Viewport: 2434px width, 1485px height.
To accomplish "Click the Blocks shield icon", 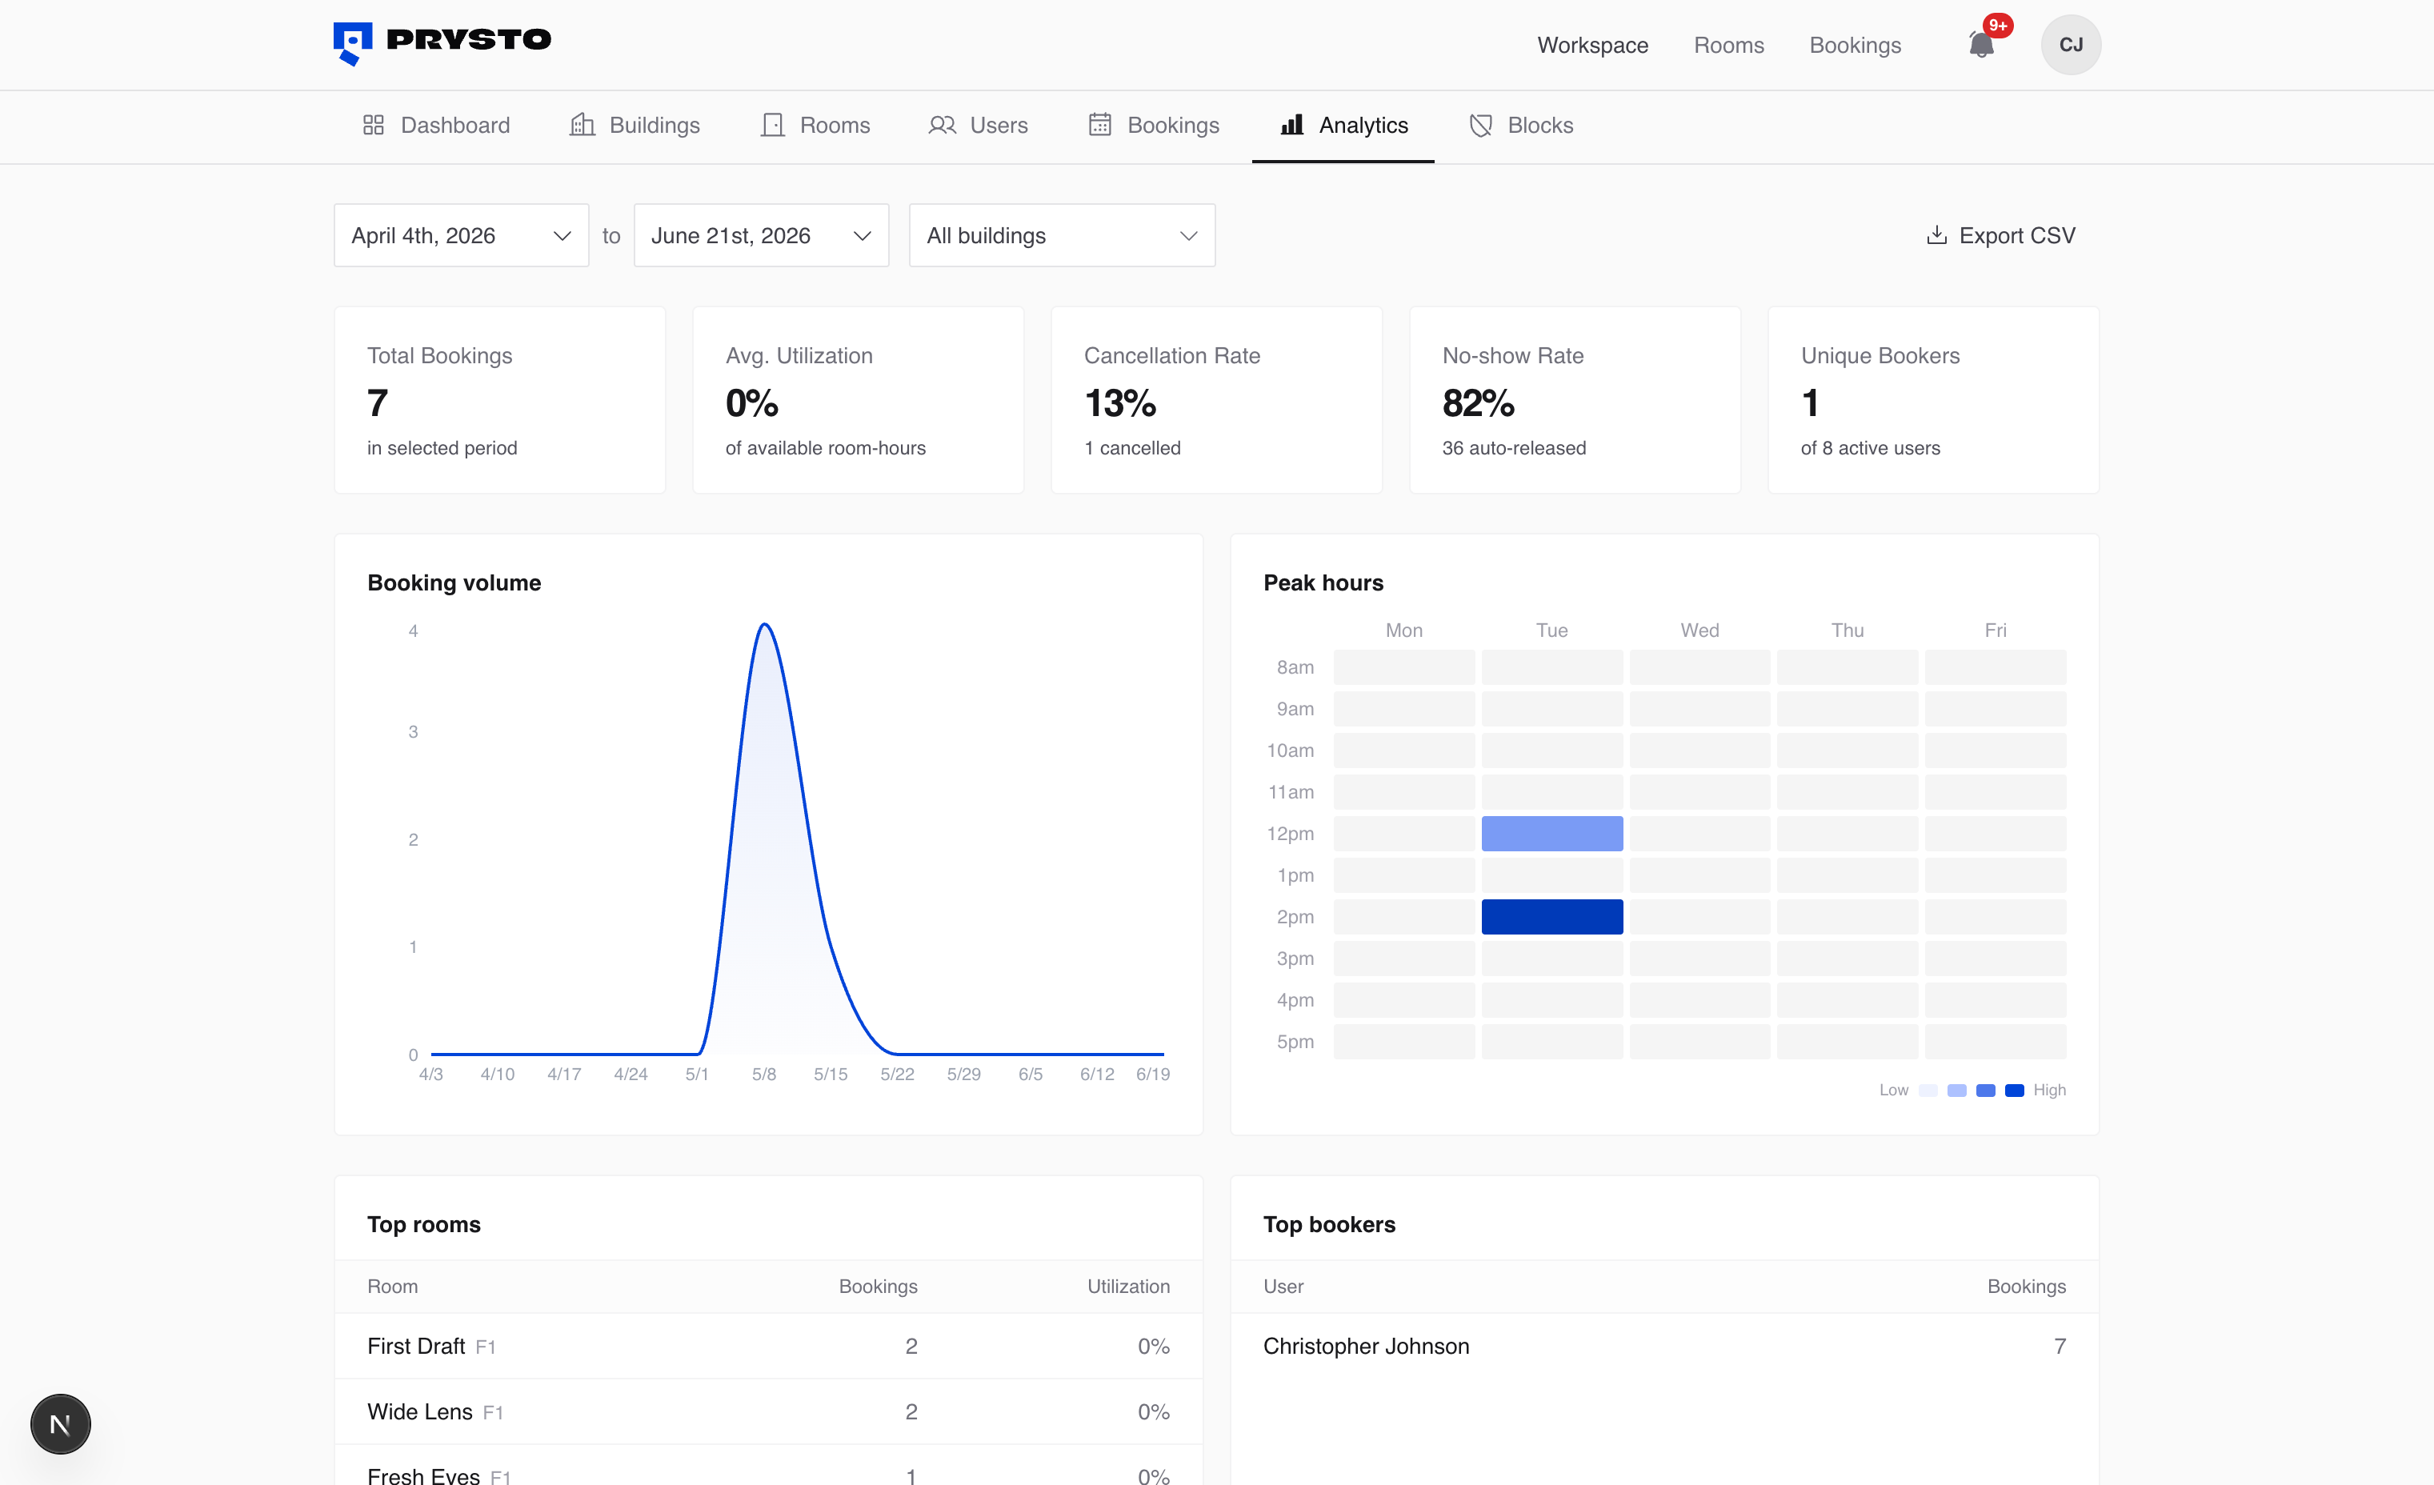I will [1481, 126].
